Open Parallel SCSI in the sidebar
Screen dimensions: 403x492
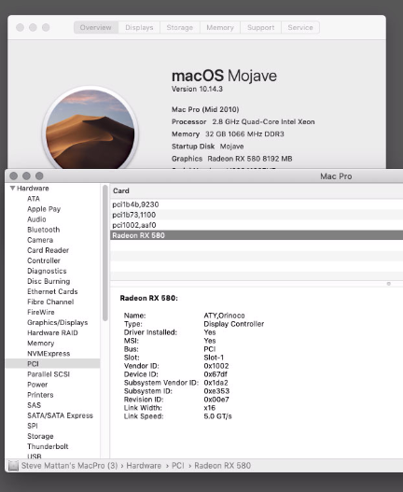click(49, 374)
